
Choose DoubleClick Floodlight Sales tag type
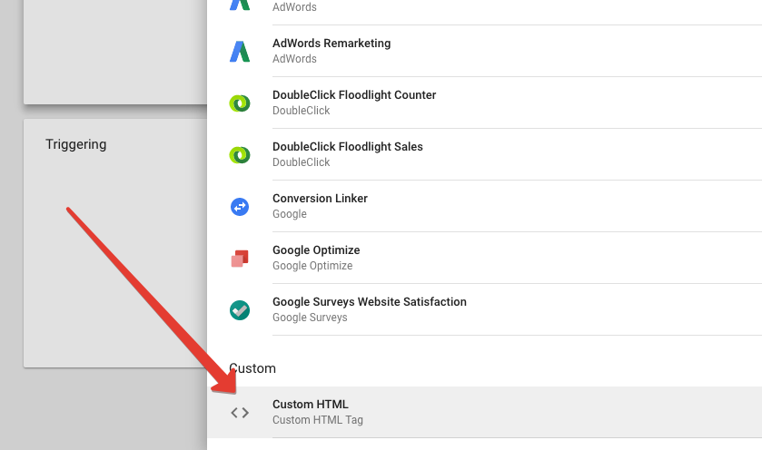pyautogui.click(x=484, y=155)
